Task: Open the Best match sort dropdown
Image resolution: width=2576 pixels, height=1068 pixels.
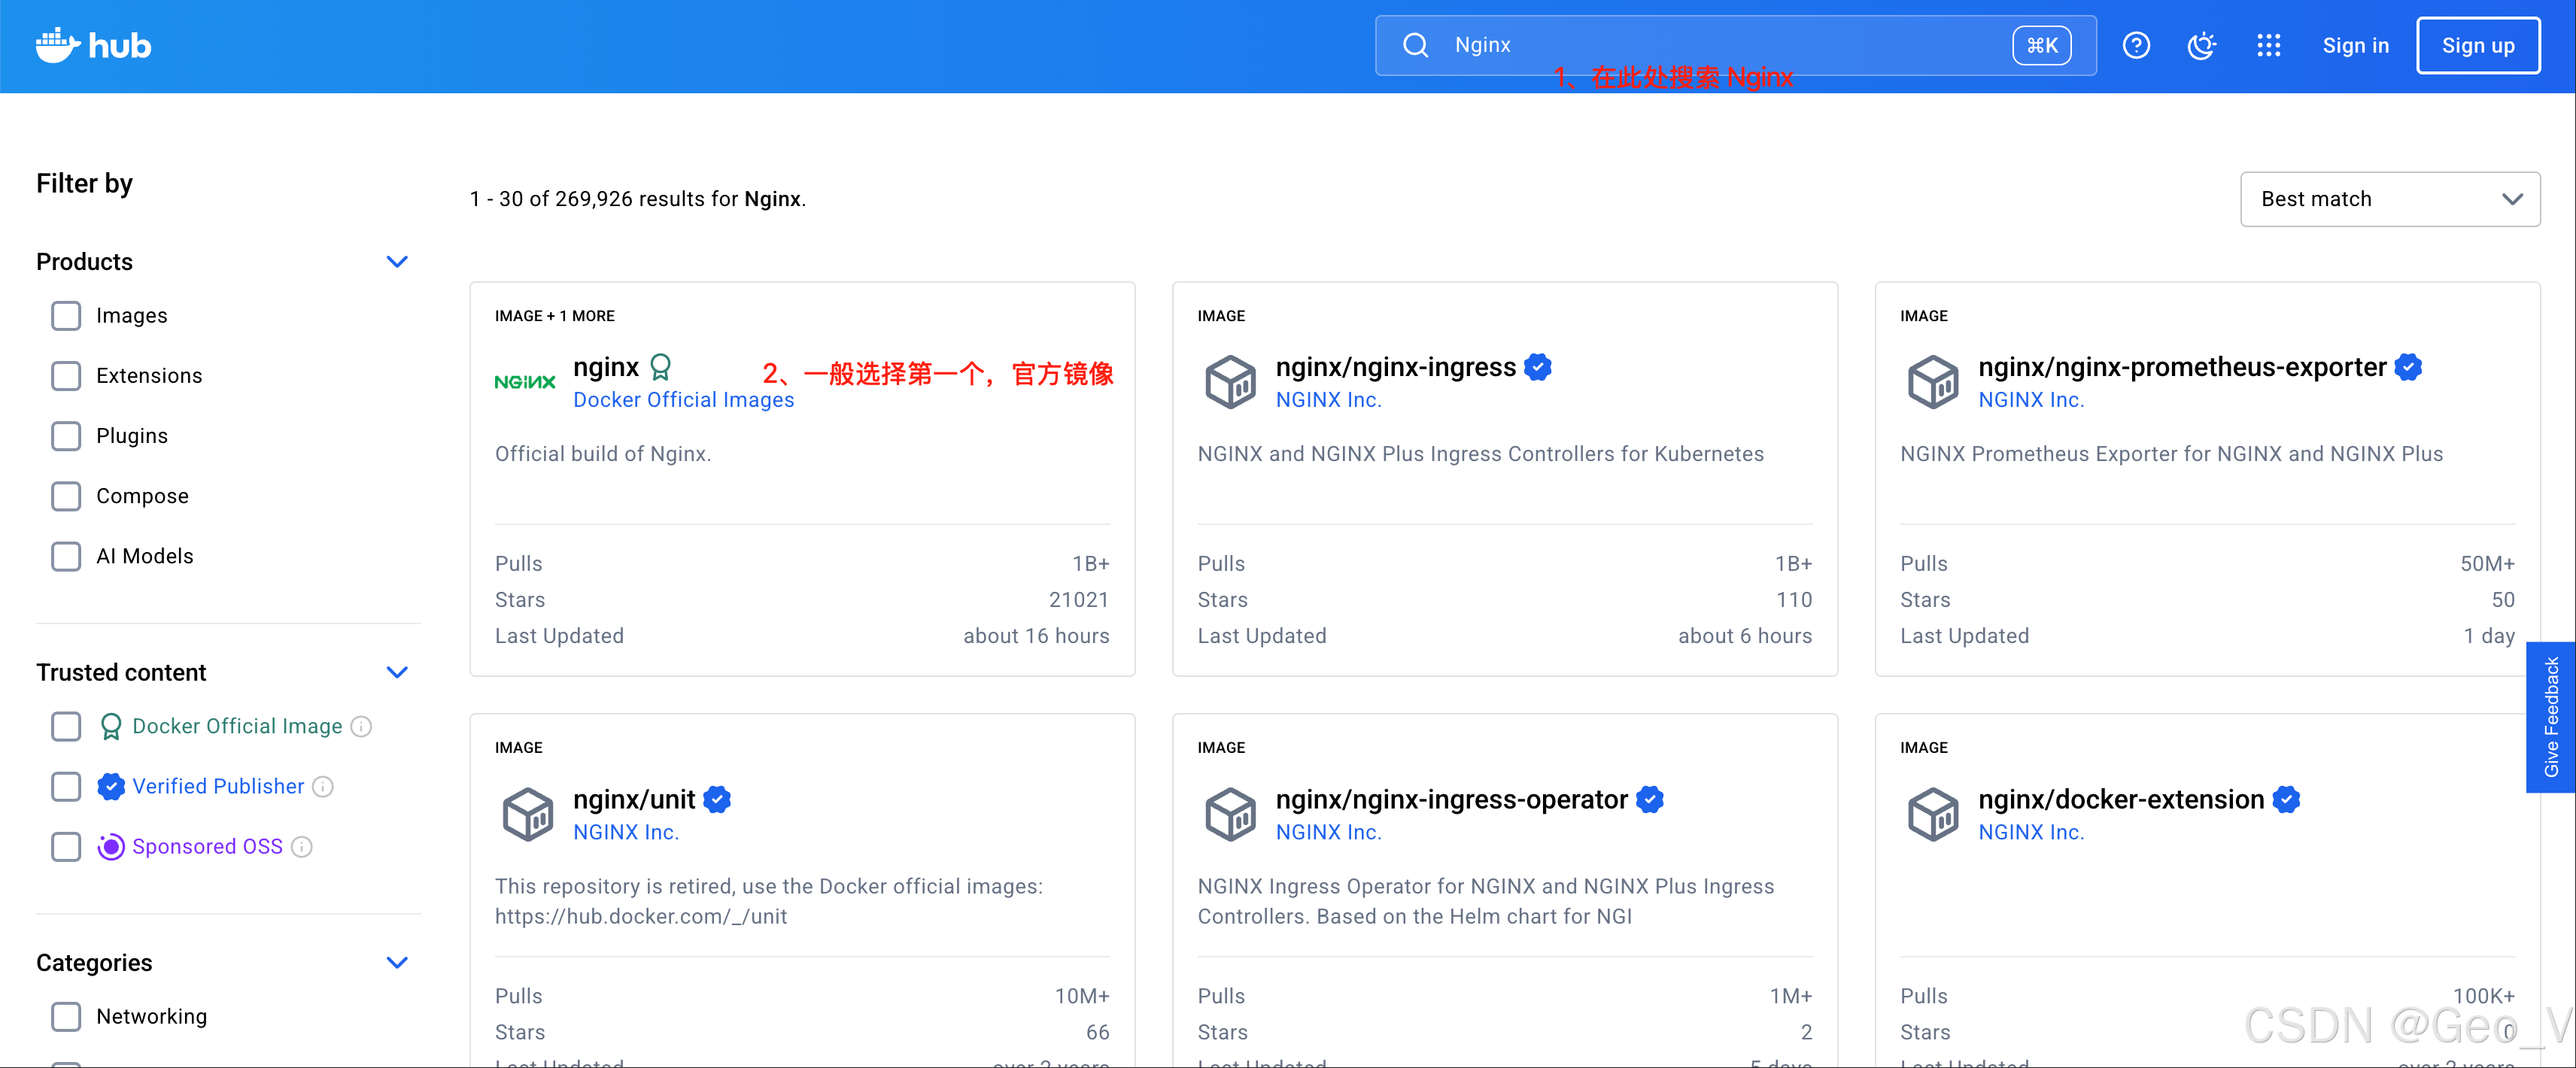Action: click(2390, 199)
